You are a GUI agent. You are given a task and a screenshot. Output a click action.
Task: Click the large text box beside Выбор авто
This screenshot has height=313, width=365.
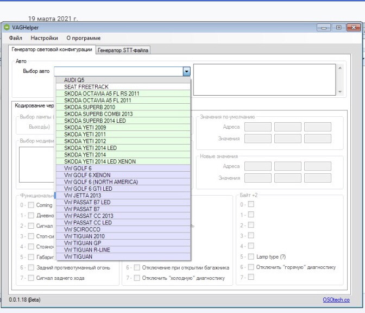pos(265,80)
